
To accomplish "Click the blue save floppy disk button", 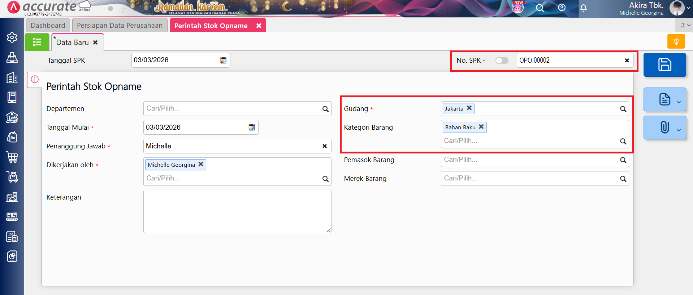I will (x=664, y=65).
